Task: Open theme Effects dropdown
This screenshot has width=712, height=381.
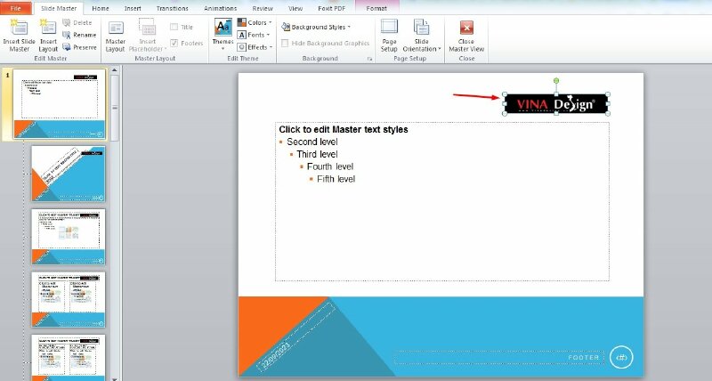Action: point(255,47)
